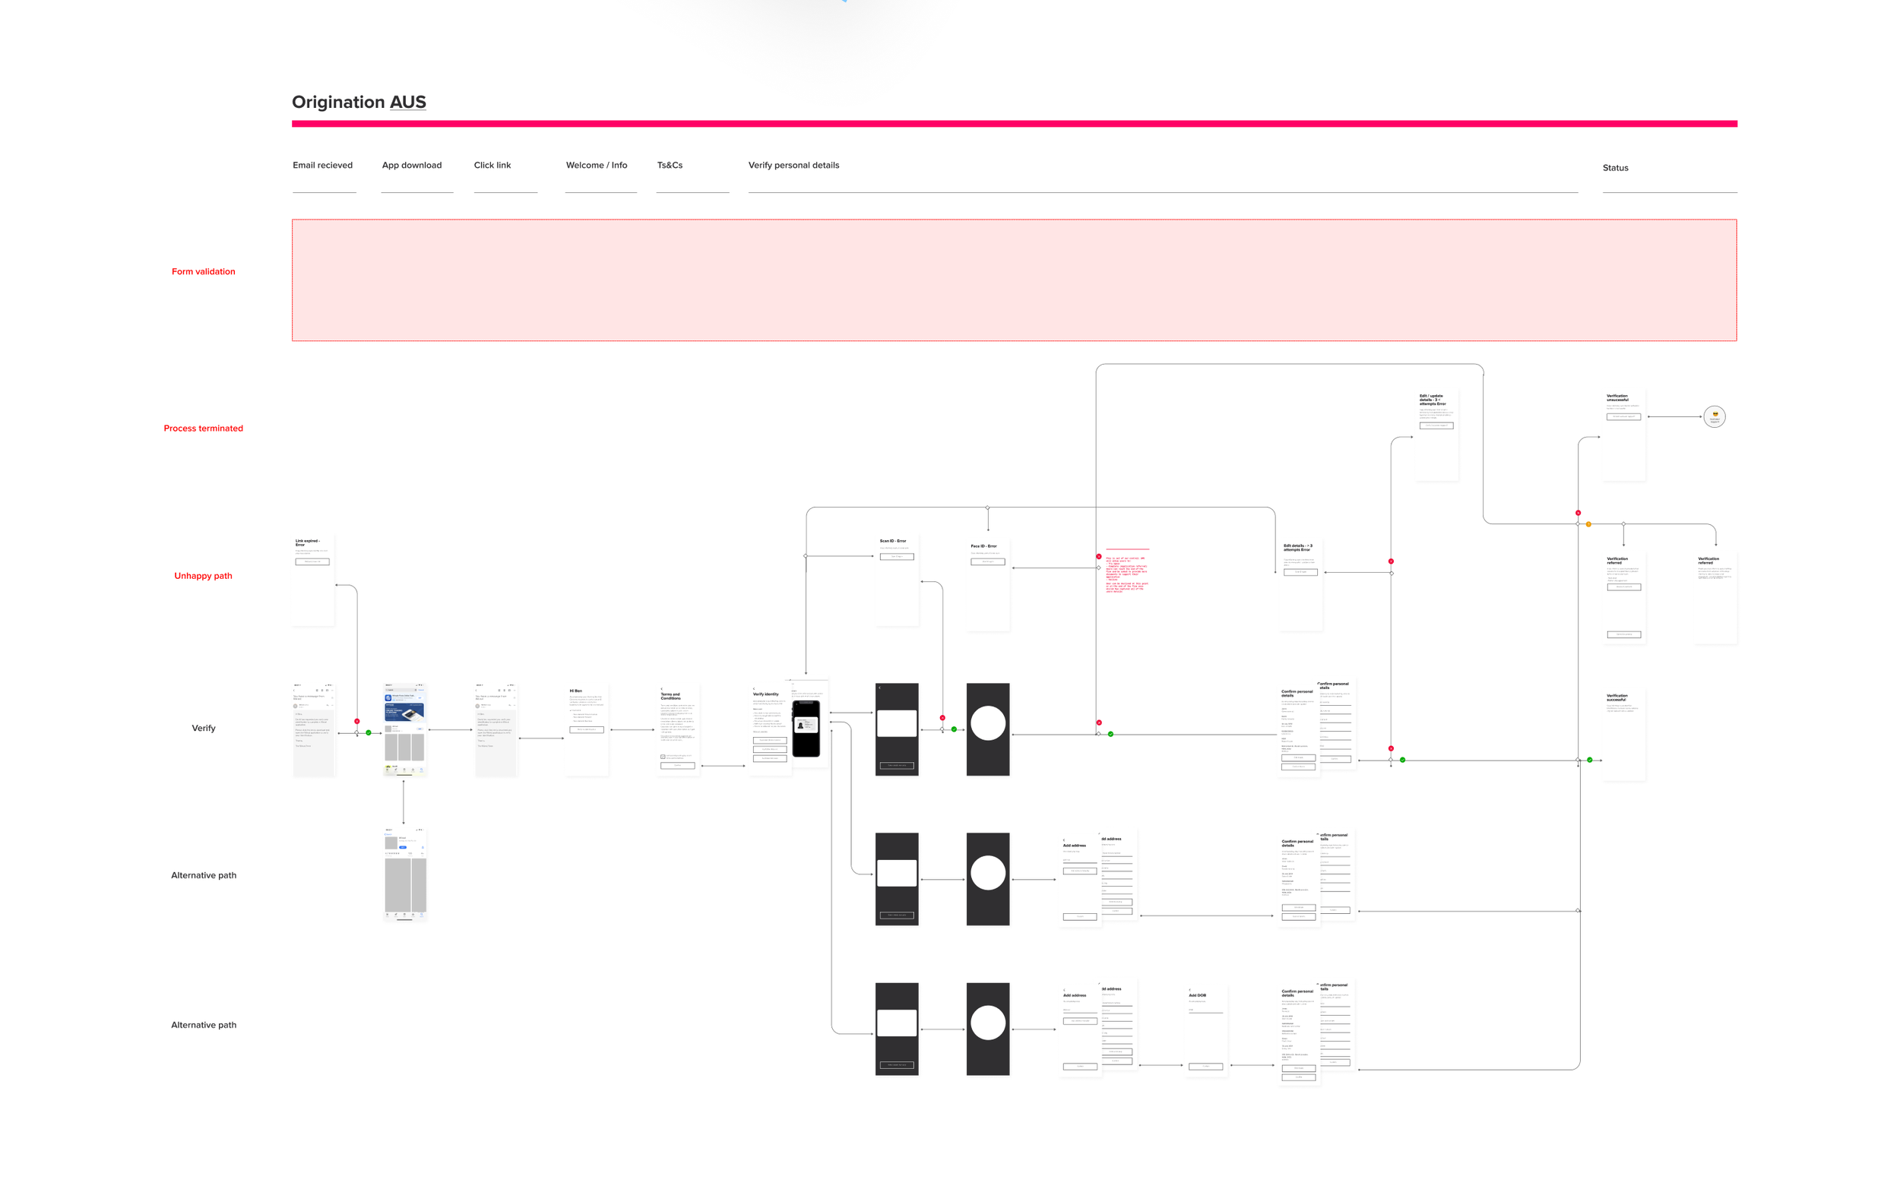Click the Scan ID Error retry button
The width and height of the screenshot is (1900, 1192).
click(x=896, y=557)
